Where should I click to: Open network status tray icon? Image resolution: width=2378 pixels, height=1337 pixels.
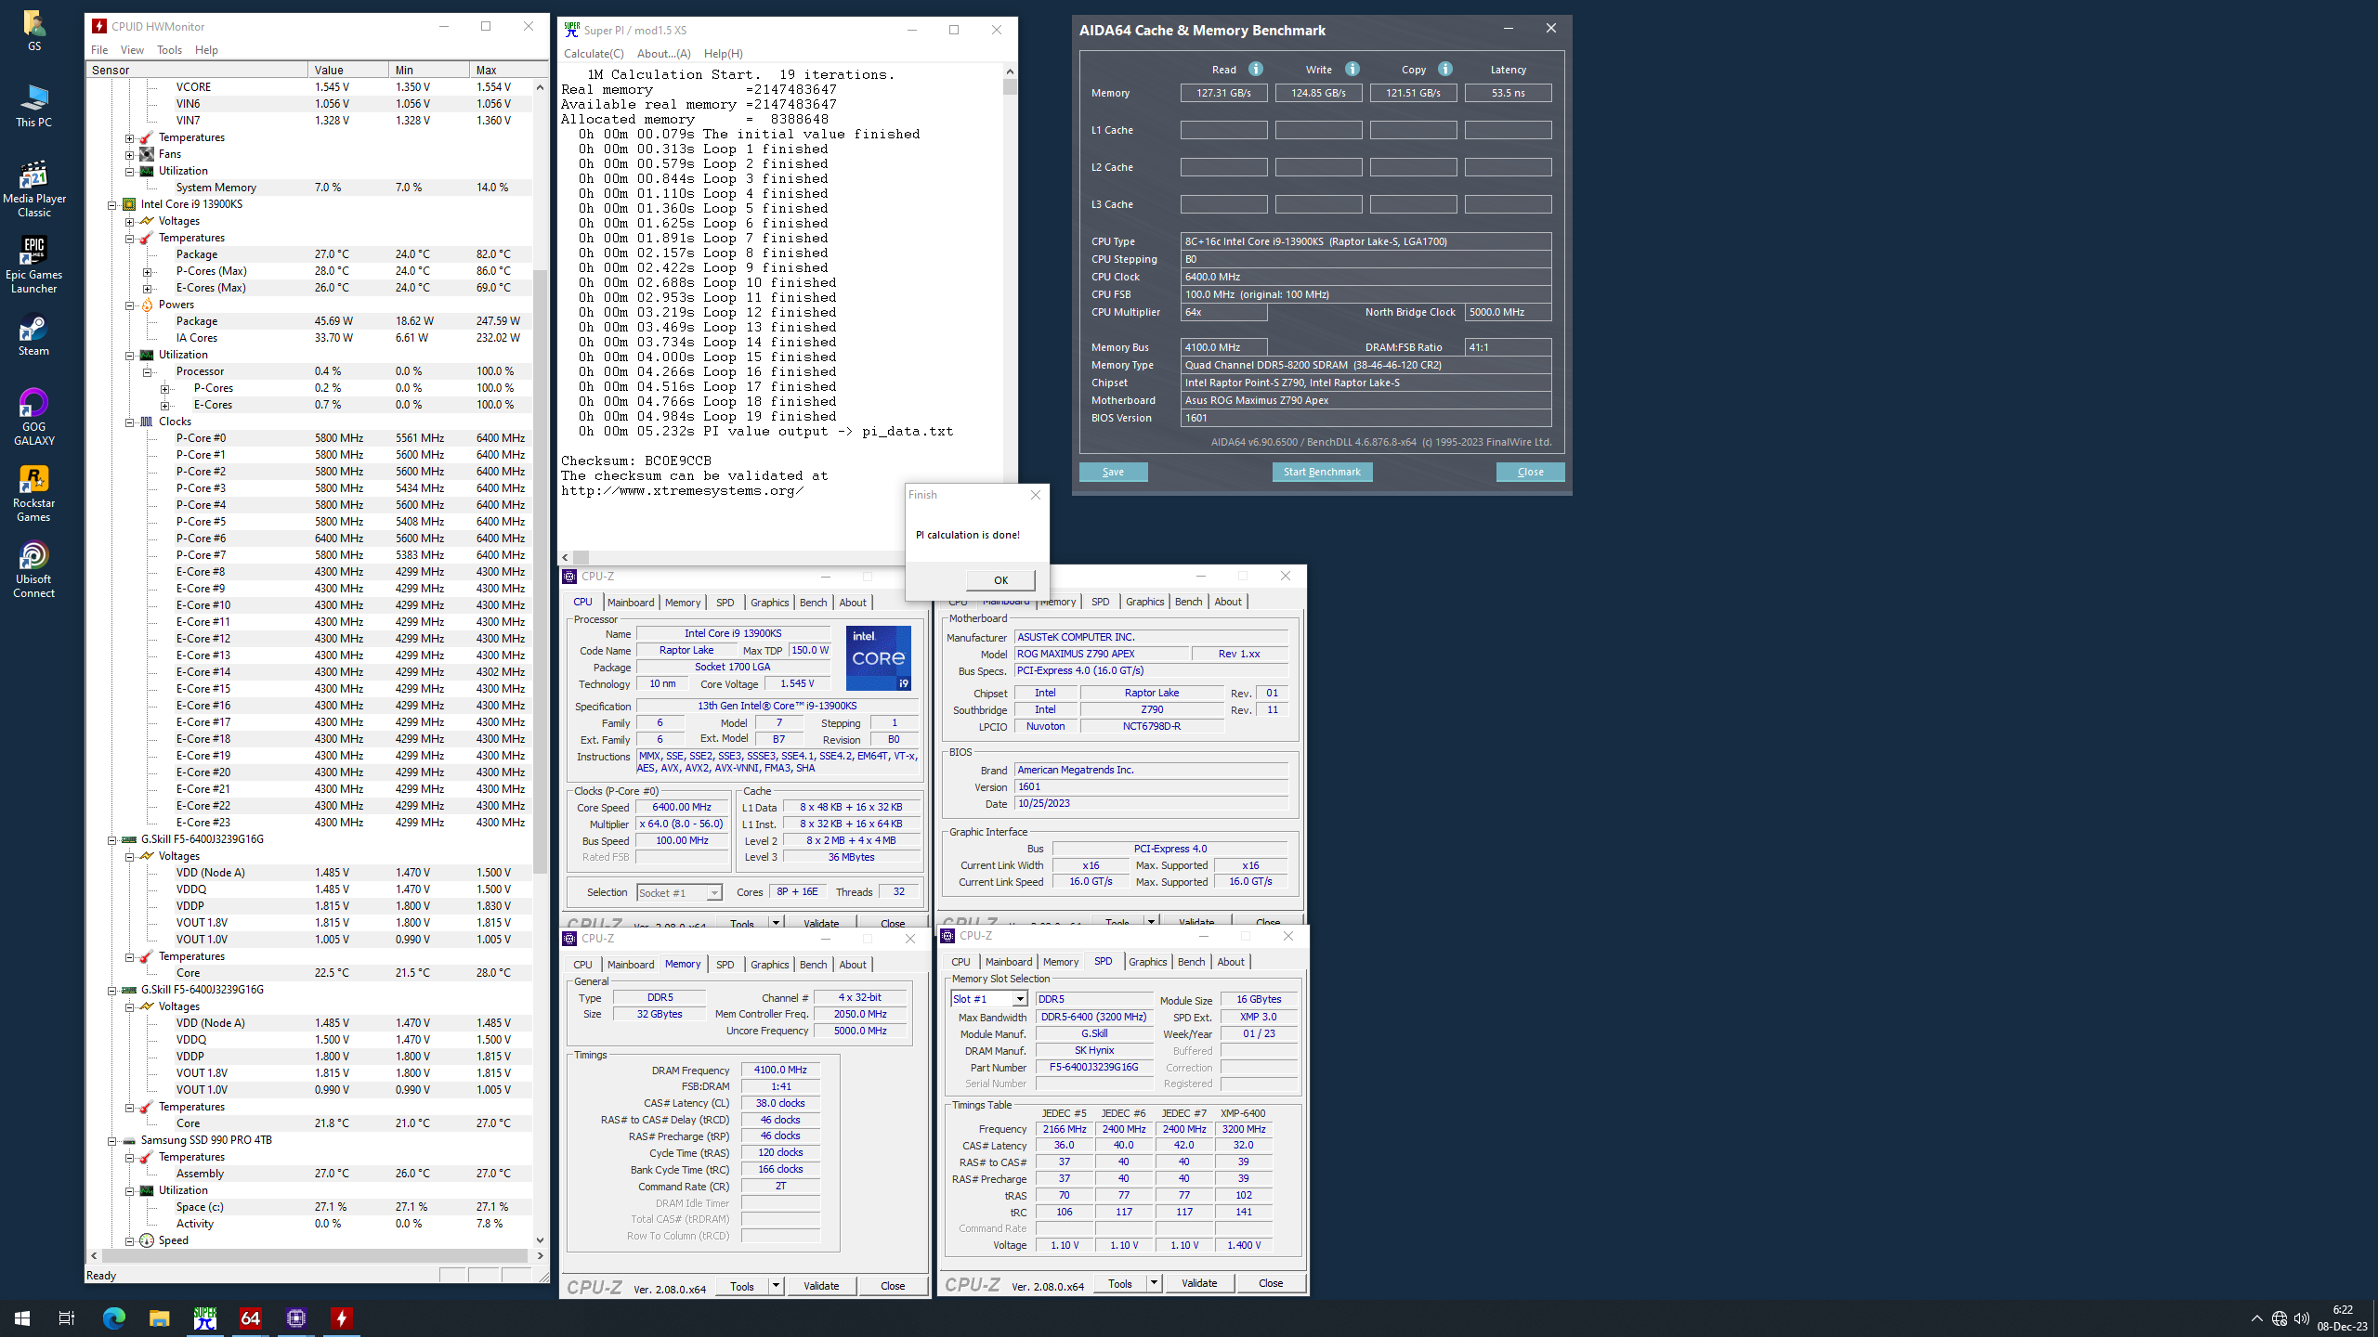[2279, 1318]
